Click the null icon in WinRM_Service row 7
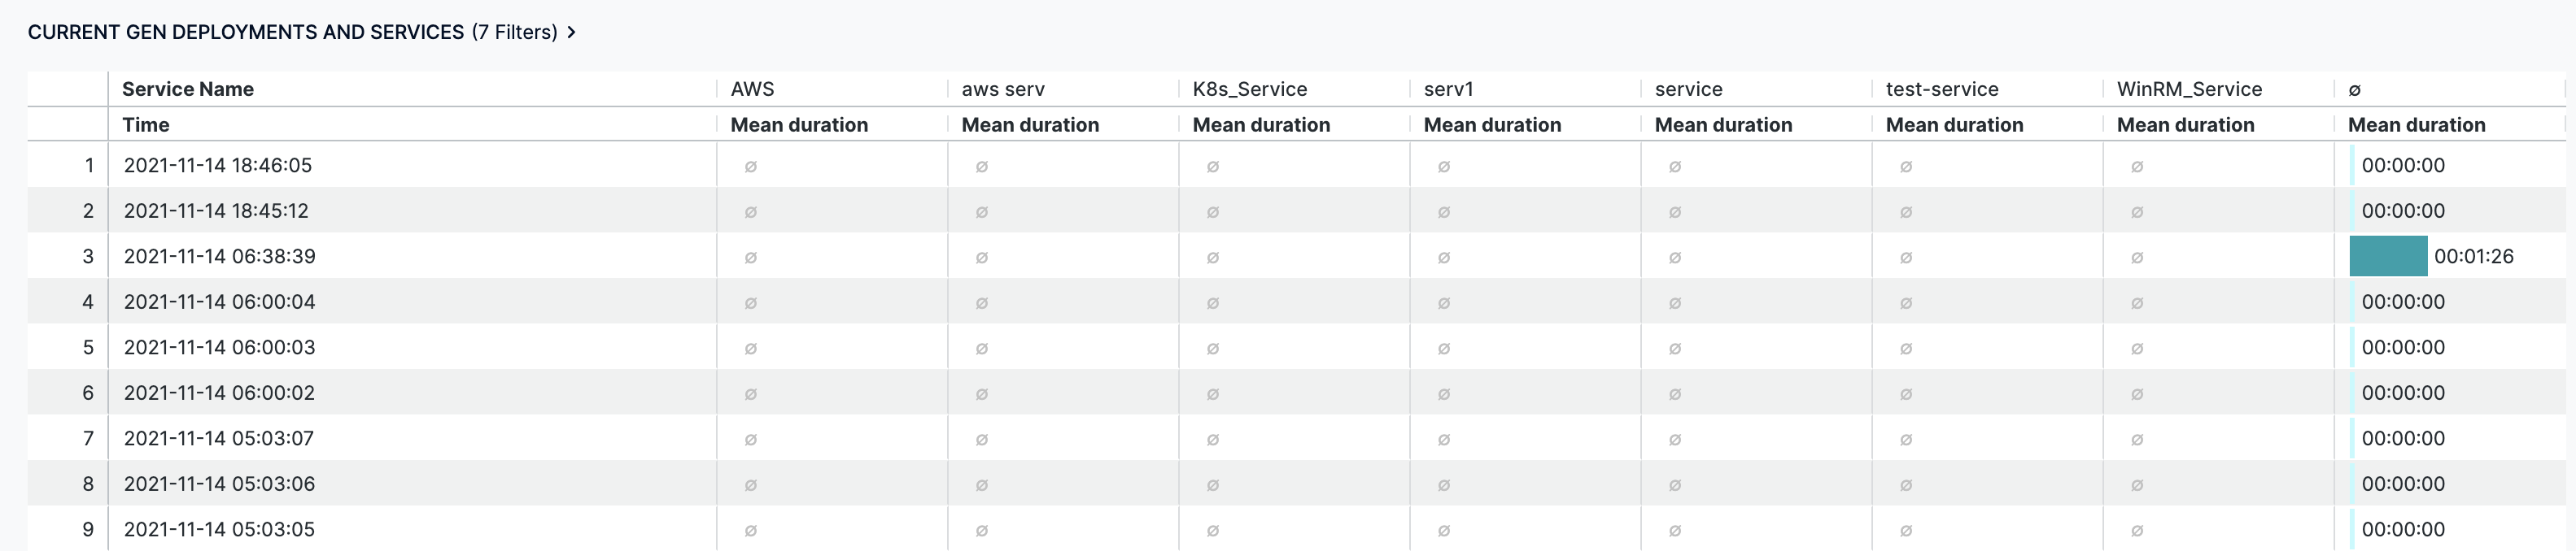 (x=2137, y=439)
